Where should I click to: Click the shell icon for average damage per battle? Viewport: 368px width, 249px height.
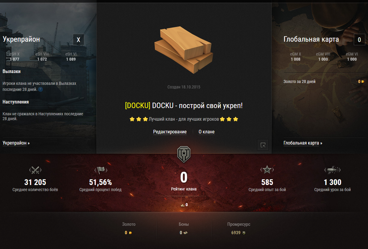332,170
